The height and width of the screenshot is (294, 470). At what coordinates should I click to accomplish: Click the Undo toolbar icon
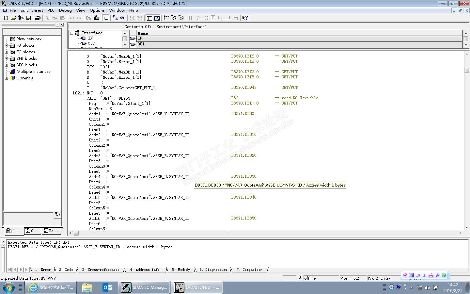tap(72, 18)
